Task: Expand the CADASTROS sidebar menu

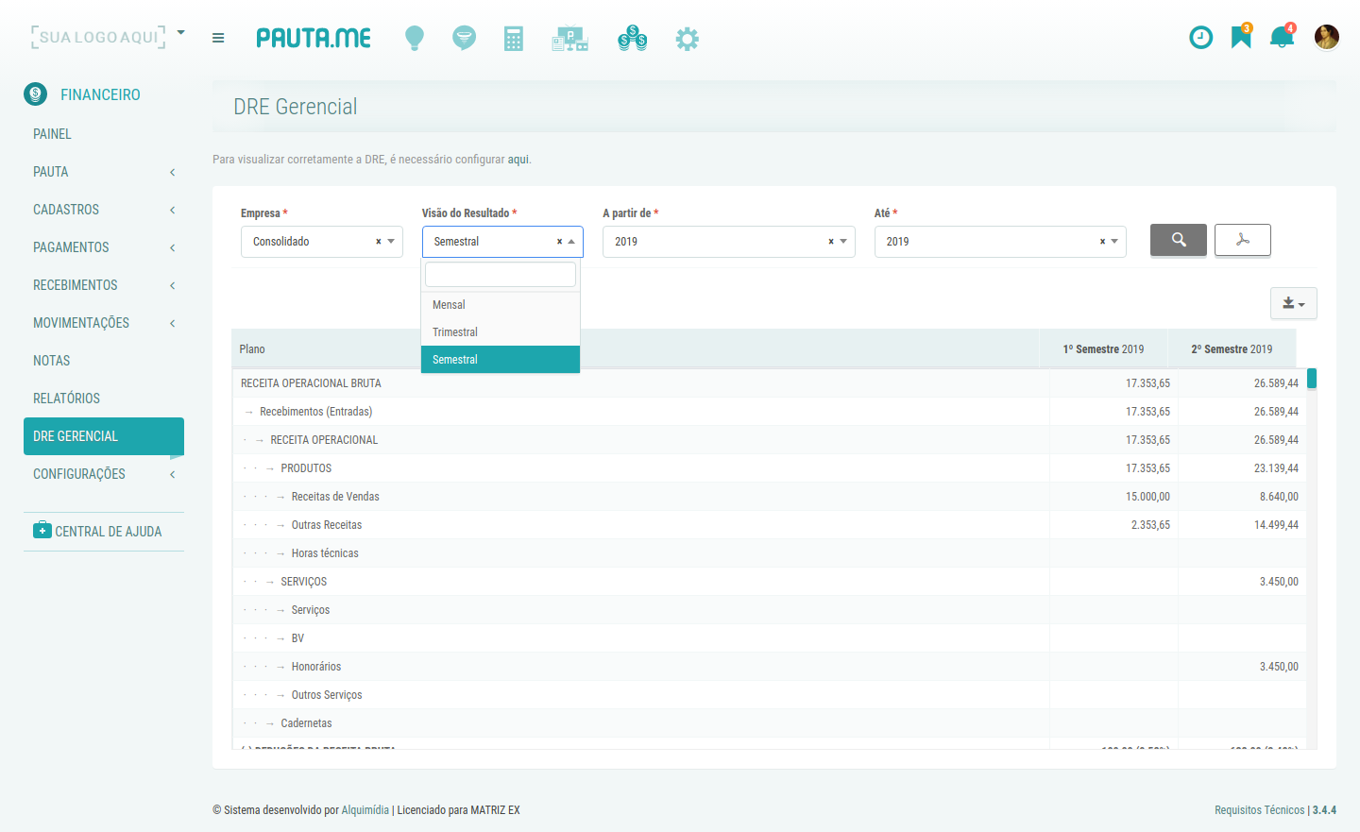Action: [104, 210]
